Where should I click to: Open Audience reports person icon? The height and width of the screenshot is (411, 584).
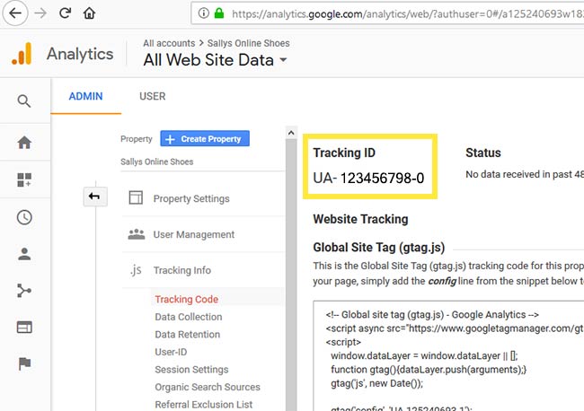coord(24,254)
